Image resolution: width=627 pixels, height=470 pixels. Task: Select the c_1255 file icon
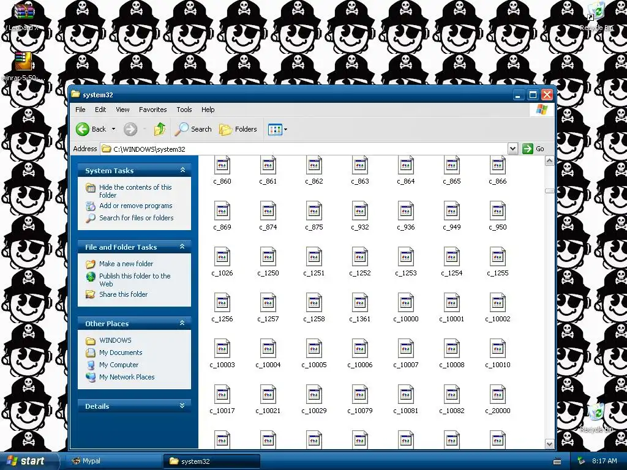point(498,256)
